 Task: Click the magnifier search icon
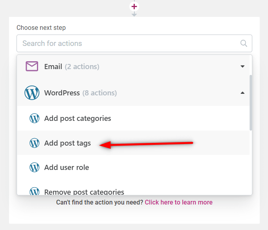click(244, 44)
